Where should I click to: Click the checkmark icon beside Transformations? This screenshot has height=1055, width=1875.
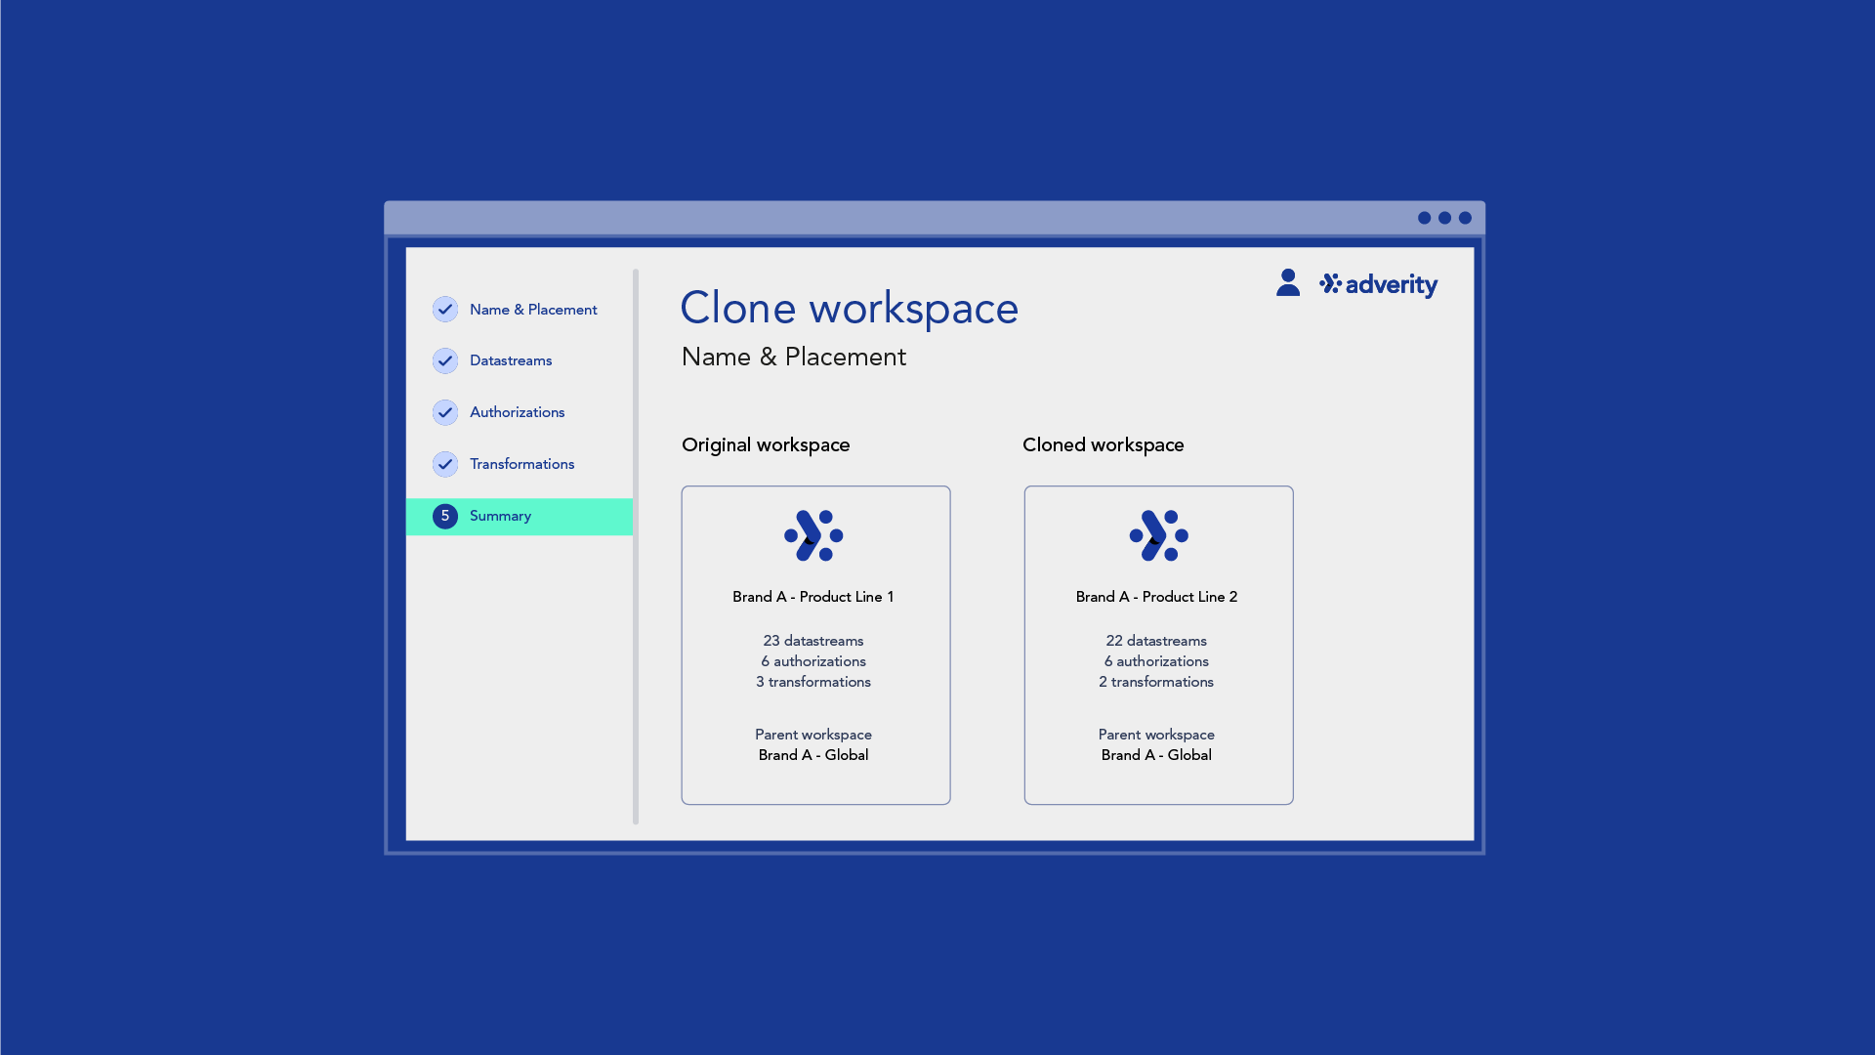[445, 464]
